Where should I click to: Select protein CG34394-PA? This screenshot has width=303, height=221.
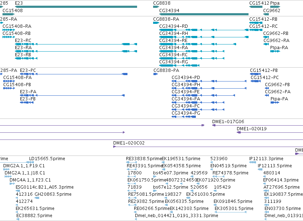click(198, 102)
